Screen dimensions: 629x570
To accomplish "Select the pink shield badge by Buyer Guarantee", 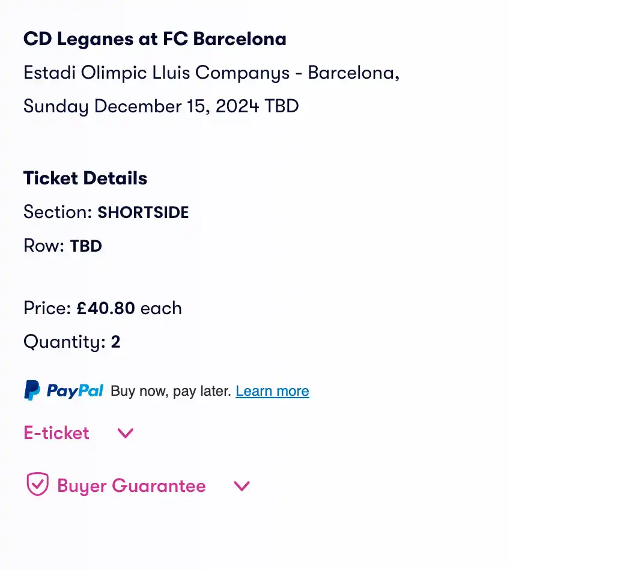I will 36,484.
